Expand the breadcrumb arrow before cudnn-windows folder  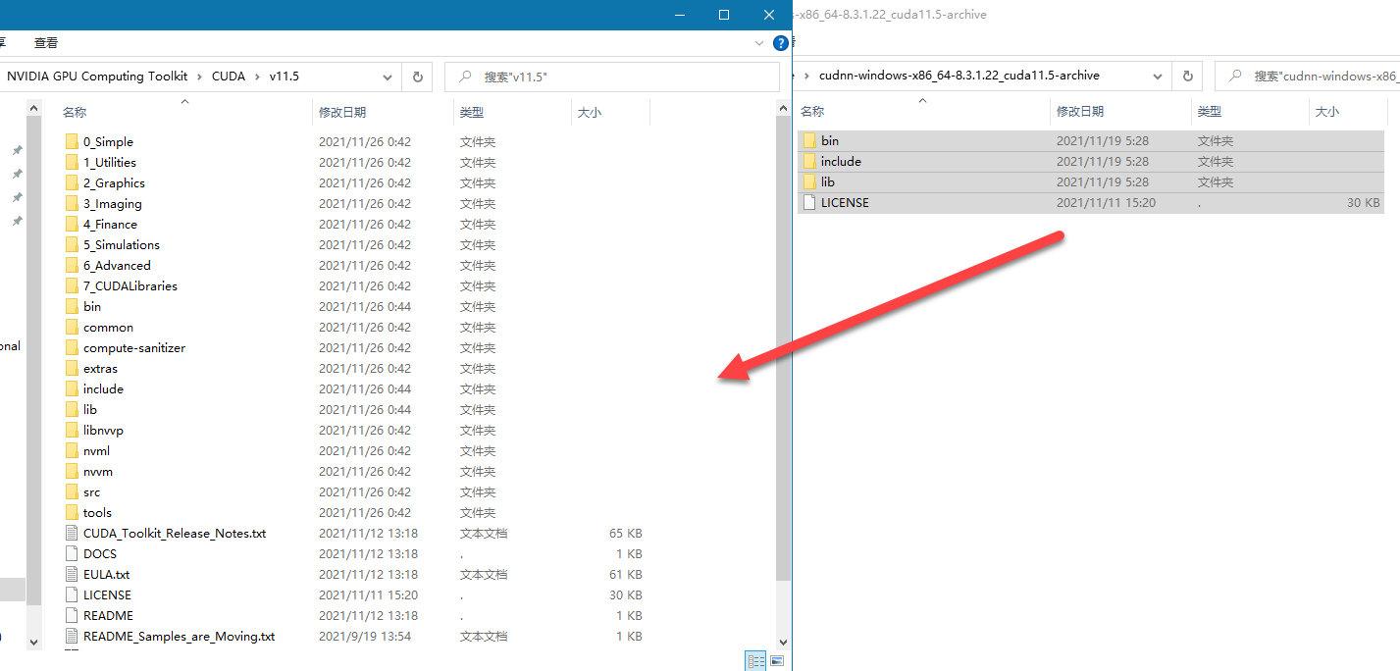pos(806,76)
